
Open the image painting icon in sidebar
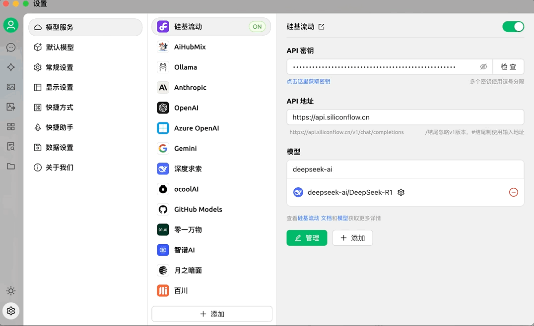point(11,87)
